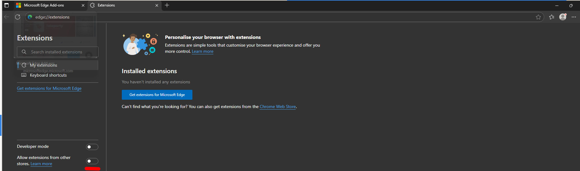This screenshot has height=171, width=580.
Task: Open Settings and more menu
Action: point(574,17)
